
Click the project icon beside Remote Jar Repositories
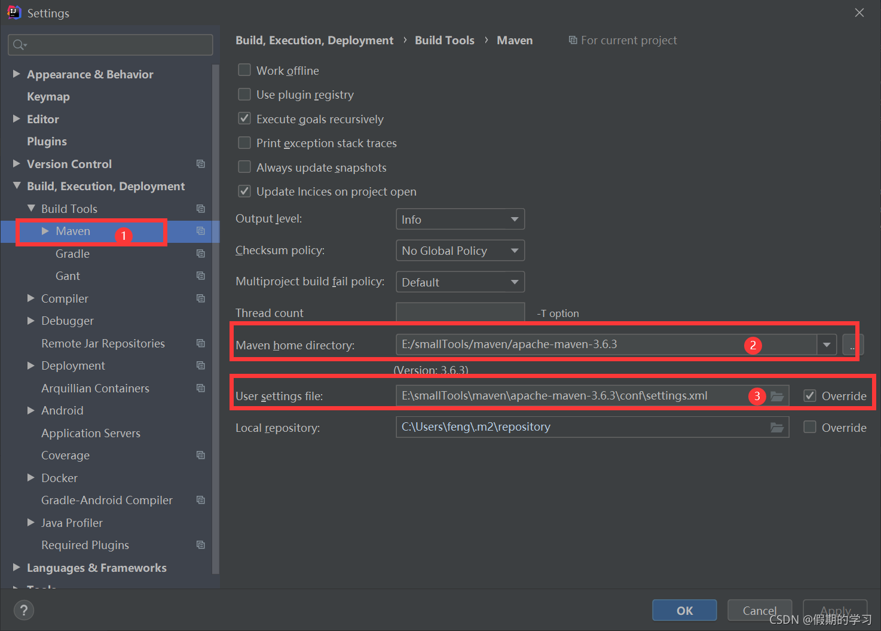pos(201,343)
